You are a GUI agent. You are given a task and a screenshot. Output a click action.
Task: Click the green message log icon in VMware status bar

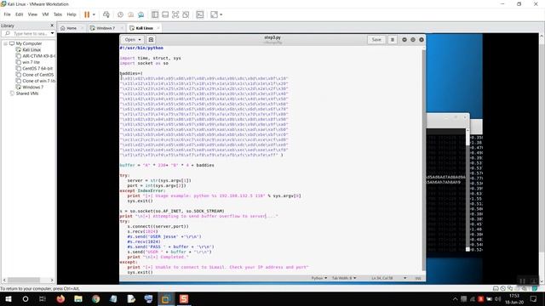click(x=535, y=288)
